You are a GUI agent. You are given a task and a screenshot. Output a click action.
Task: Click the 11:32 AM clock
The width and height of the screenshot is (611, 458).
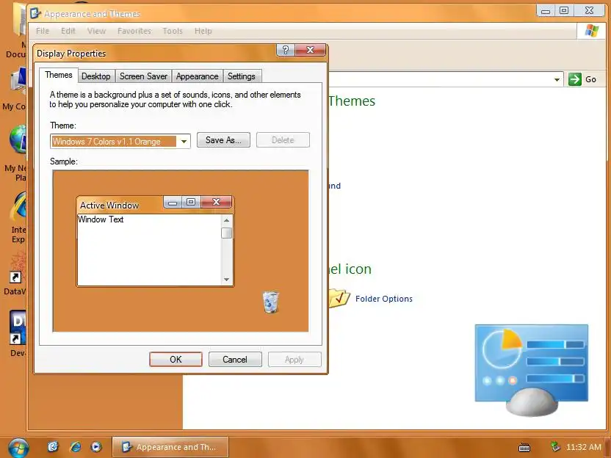point(584,447)
